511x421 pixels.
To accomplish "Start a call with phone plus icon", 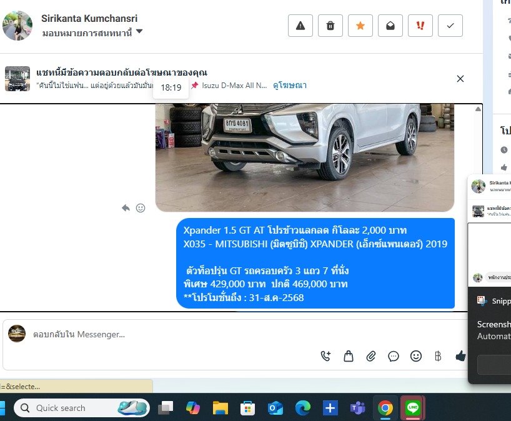I will [x=325, y=356].
